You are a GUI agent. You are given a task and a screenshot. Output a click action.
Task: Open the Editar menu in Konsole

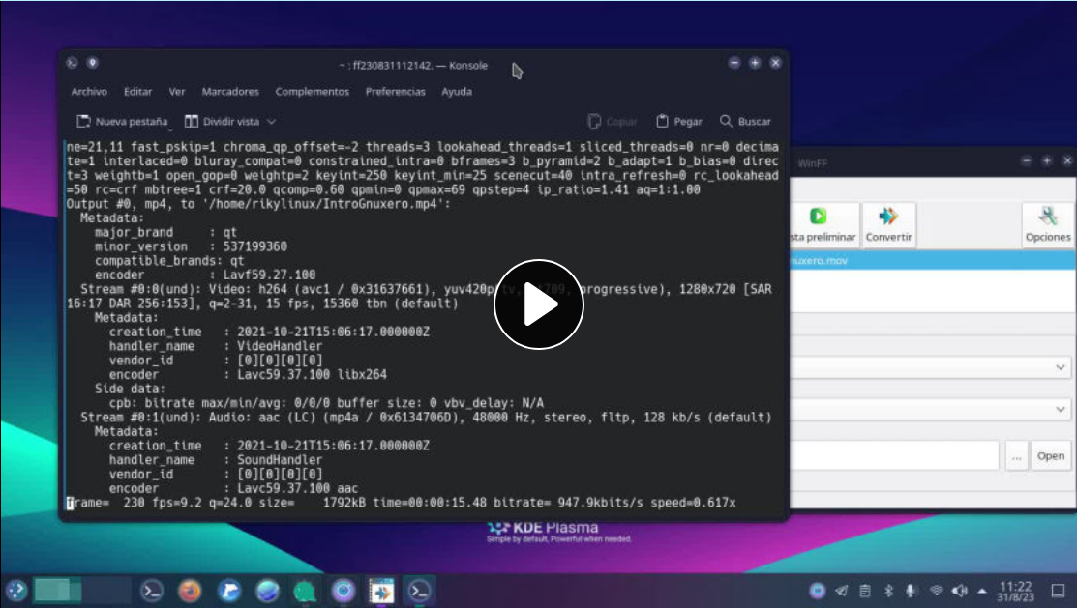pyautogui.click(x=137, y=91)
